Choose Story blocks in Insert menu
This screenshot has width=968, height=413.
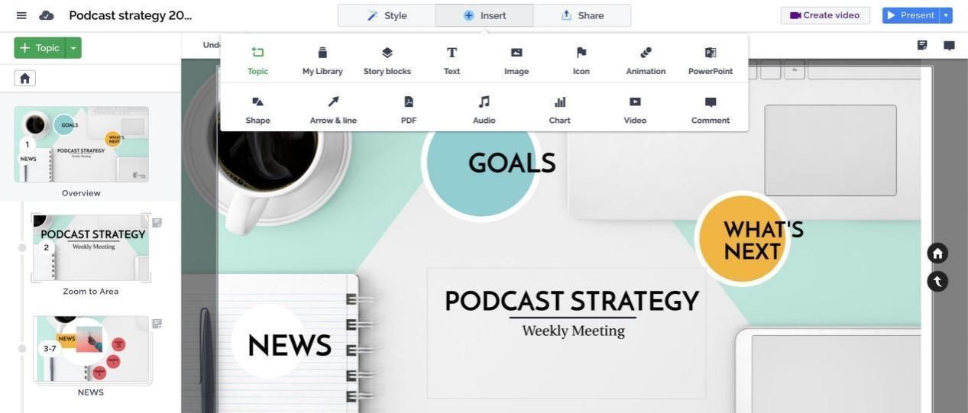(x=387, y=61)
